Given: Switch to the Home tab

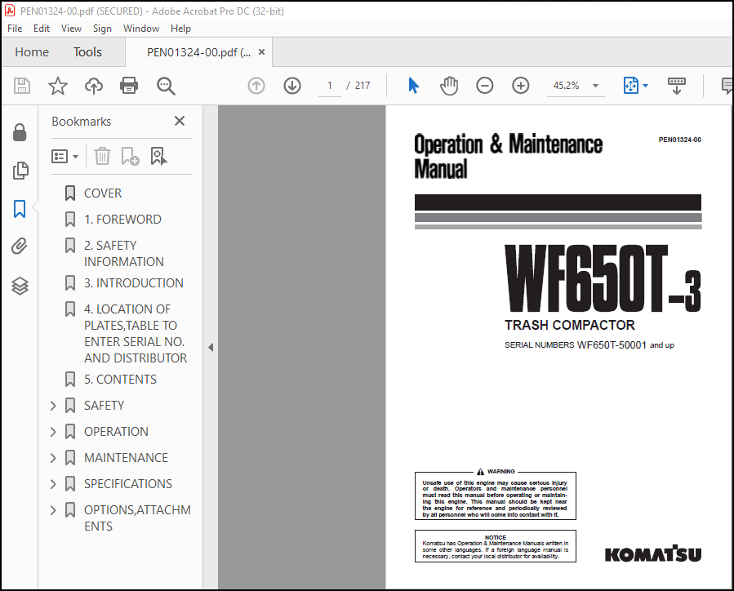Looking at the screenshot, I should click(32, 51).
